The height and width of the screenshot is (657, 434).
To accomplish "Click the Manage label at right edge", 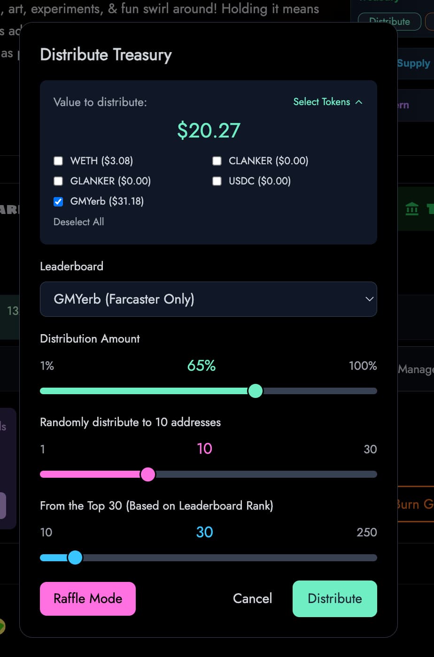I will coord(415,369).
